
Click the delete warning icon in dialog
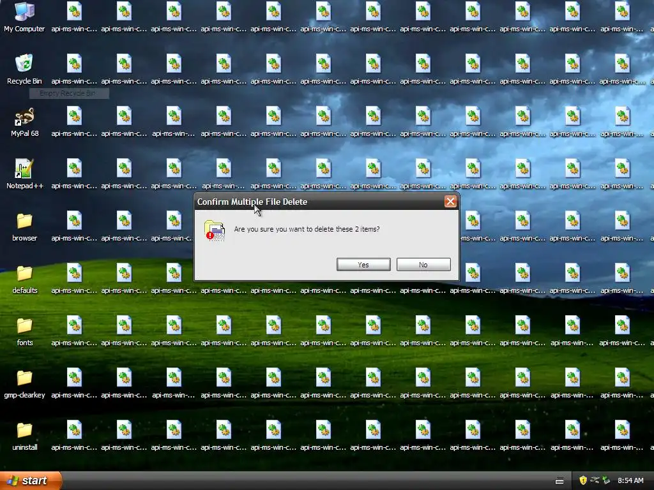(x=215, y=230)
